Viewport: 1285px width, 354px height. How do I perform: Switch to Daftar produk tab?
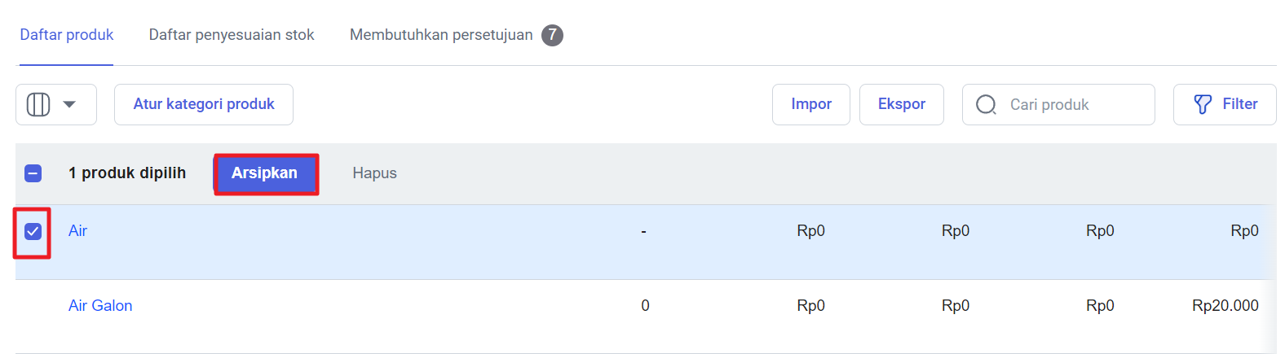pyautogui.click(x=67, y=35)
